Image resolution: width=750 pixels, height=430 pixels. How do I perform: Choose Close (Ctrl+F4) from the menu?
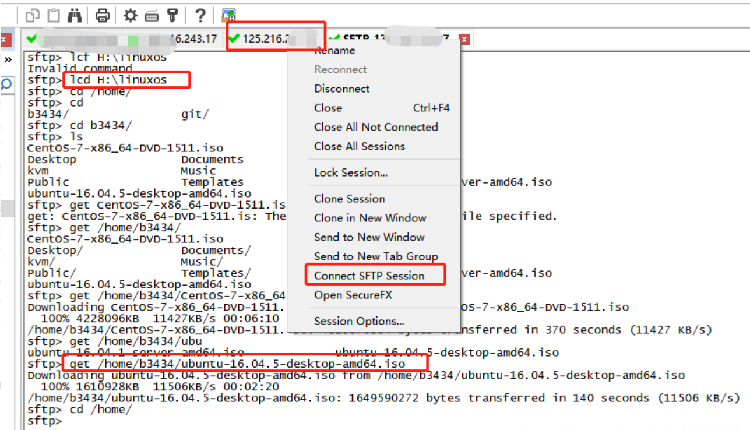(382, 108)
